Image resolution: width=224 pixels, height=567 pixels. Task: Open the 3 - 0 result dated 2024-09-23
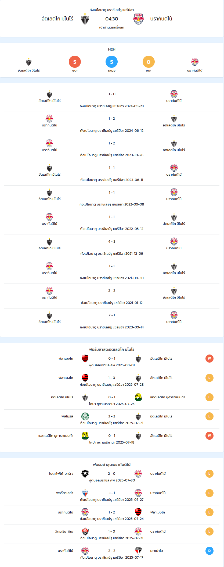click(x=112, y=94)
